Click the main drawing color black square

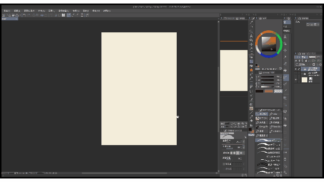[x=250, y=129]
